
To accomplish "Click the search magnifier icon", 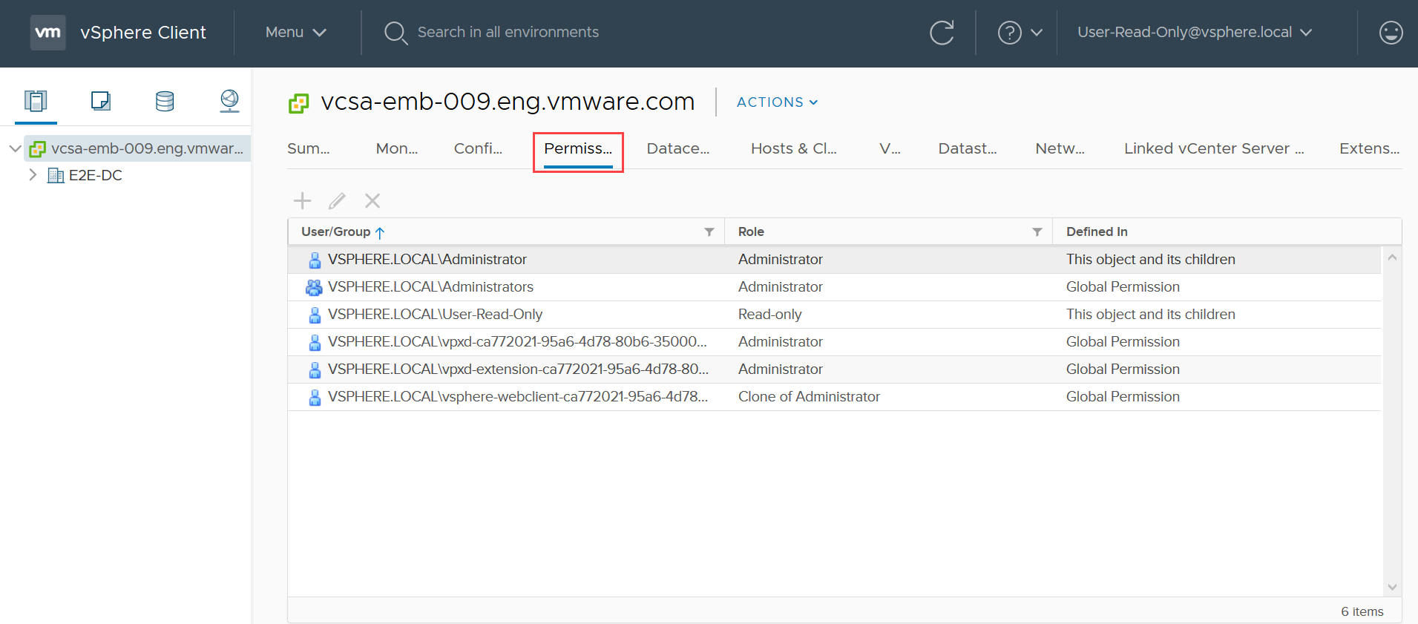I will tap(395, 33).
